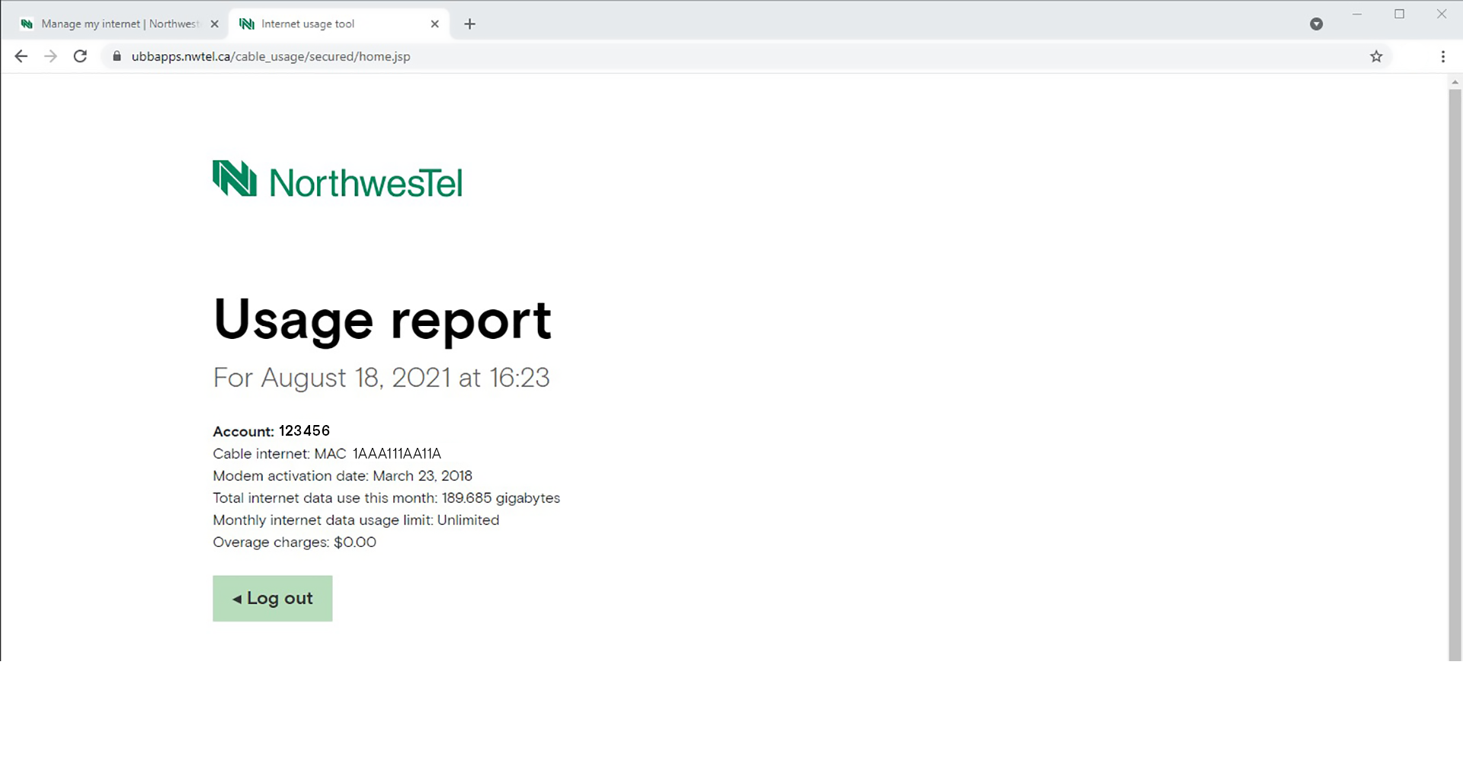Click the Total internet data use line
The image size is (1463, 780).
(386, 498)
